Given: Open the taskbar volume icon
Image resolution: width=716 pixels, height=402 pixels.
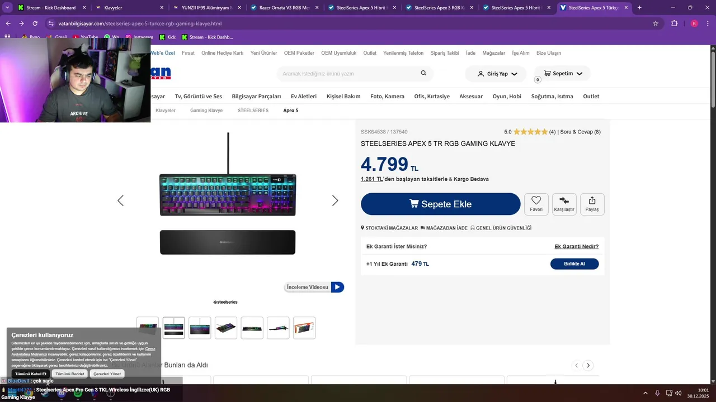Looking at the screenshot, I should tap(678, 393).
